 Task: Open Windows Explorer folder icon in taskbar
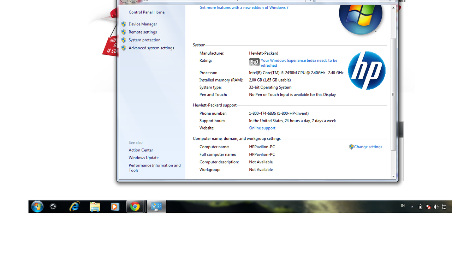pyautogui.click(x=95, y=207)
